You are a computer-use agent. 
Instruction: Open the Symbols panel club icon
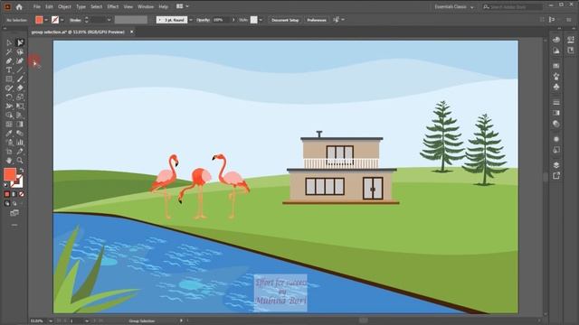(556, 87)
